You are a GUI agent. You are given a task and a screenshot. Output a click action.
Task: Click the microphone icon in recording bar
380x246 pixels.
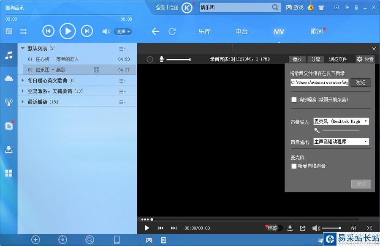[x=161, y=59]
